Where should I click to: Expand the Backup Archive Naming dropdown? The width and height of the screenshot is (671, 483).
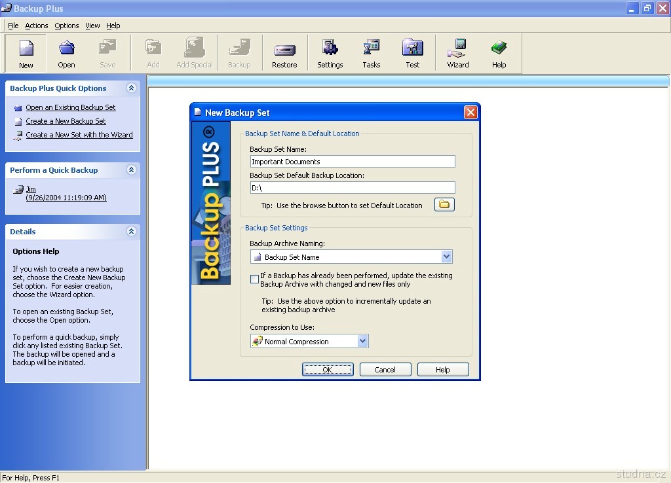446,257
